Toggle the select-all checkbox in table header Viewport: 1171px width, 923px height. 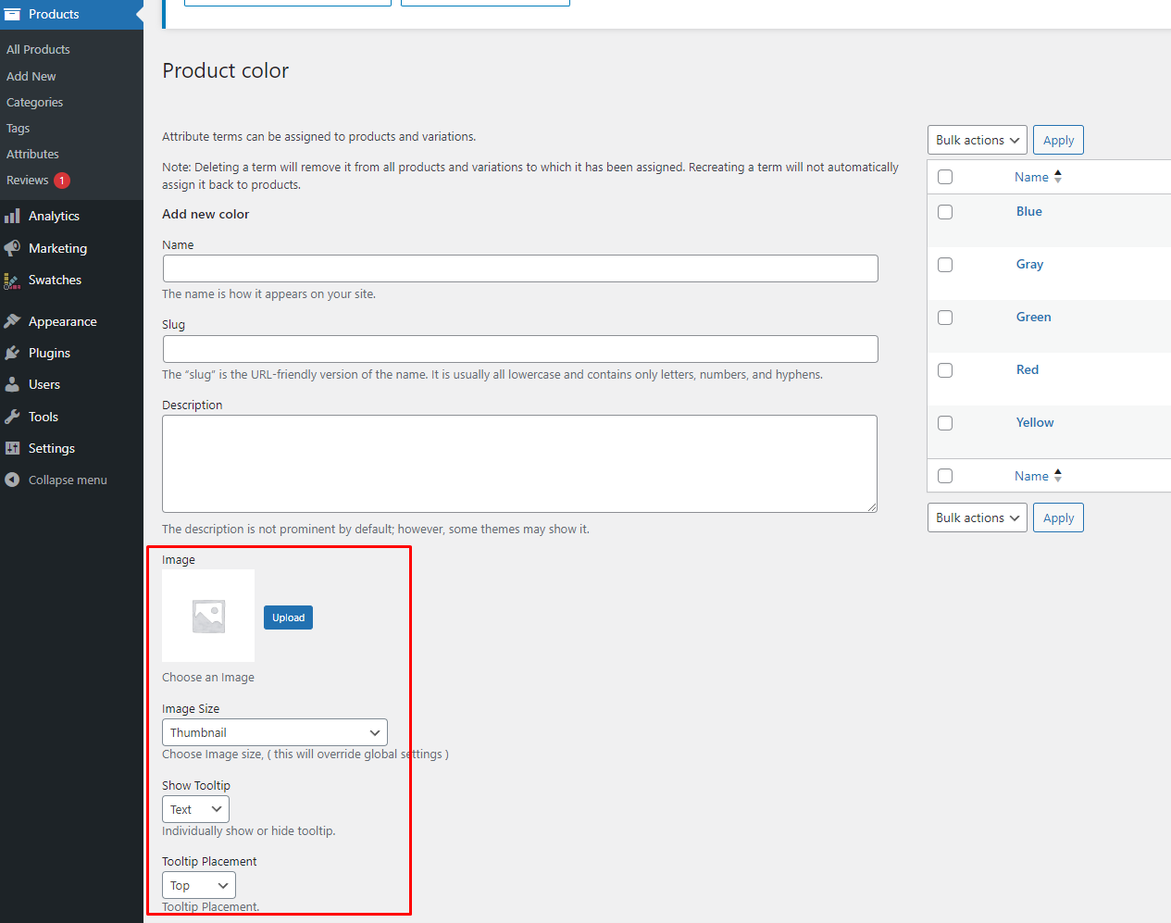pyautogui.click(x=945, y=177)
